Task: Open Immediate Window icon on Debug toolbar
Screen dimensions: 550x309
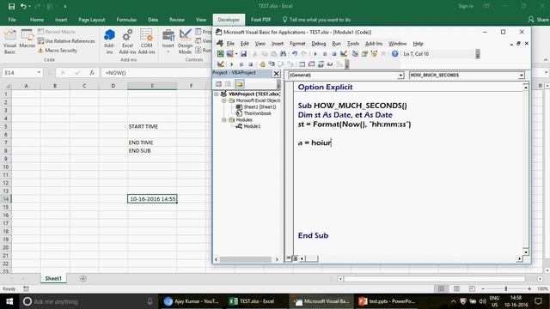Action: click(311, 64)
